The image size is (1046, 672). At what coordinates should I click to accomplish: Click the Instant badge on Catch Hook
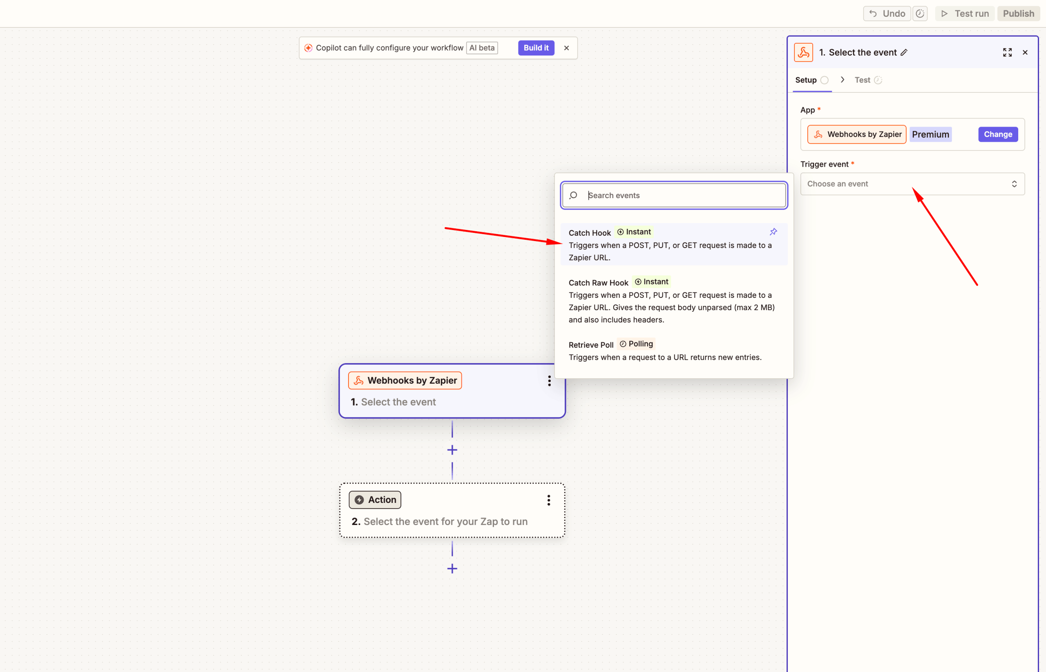tap(634, 232)
